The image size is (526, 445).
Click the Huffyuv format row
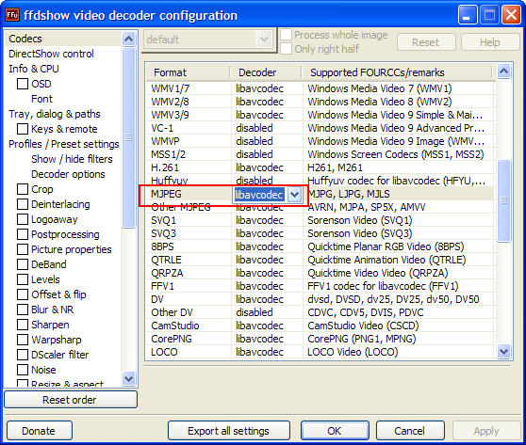click(320, 181)
